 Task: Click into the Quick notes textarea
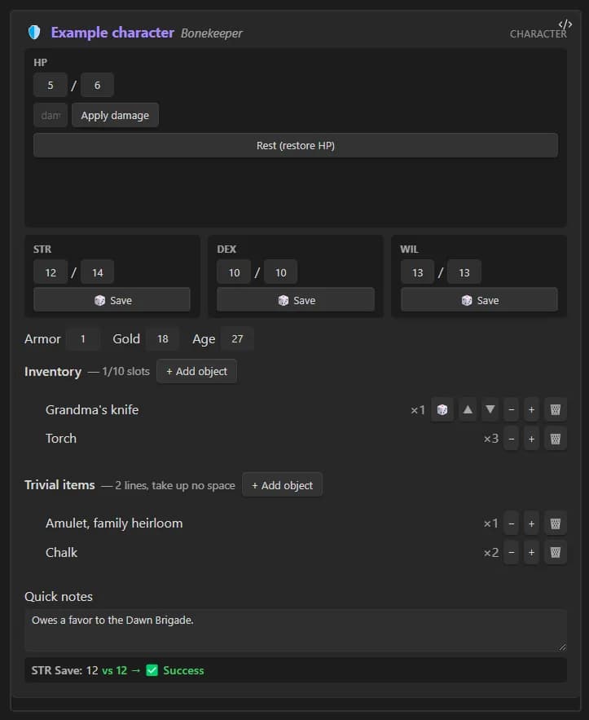[296, 630]
